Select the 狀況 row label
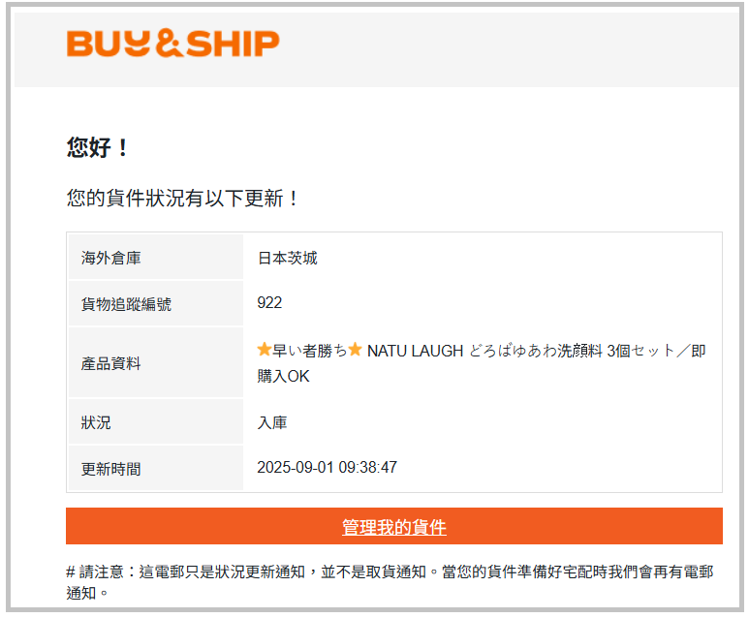 click(96, 423)
